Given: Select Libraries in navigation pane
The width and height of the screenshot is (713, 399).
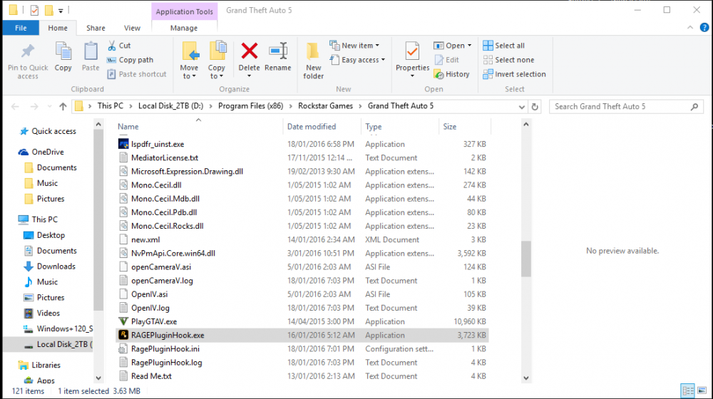Looking at the screenshot, I should pos(39,365).
